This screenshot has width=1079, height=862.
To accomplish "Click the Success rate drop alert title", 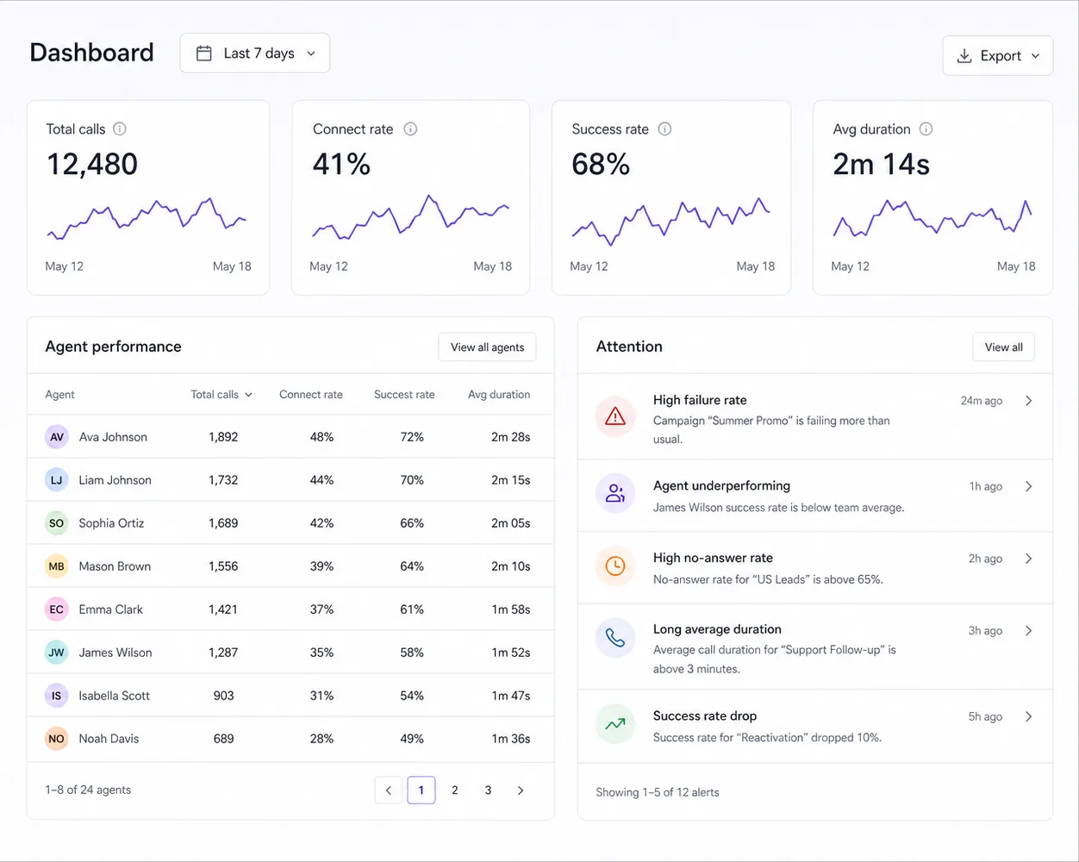I will (x=705, y=716).
